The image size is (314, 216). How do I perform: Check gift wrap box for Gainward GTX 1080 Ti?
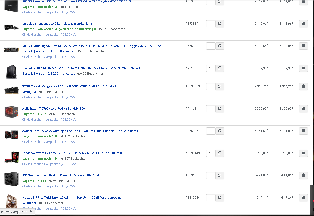[x=24, y=164]
